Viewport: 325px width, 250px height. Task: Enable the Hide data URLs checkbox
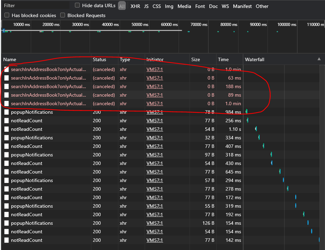(77, 5)
